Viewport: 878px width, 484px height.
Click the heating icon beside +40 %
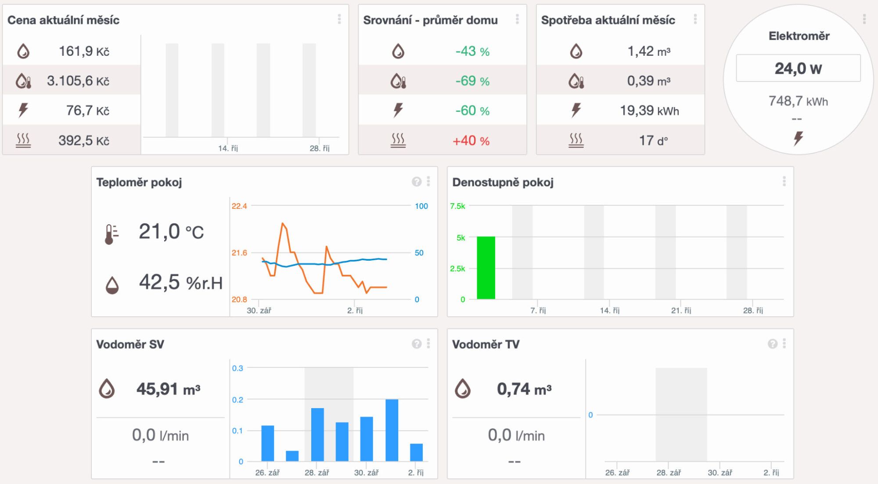[x=398, y=140]
